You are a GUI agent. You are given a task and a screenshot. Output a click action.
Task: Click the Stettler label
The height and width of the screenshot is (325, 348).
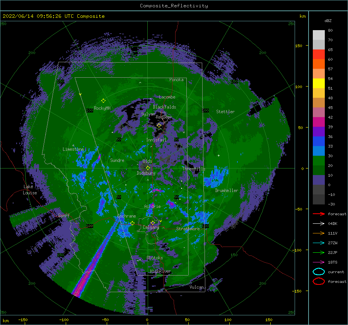click(225, 112)
